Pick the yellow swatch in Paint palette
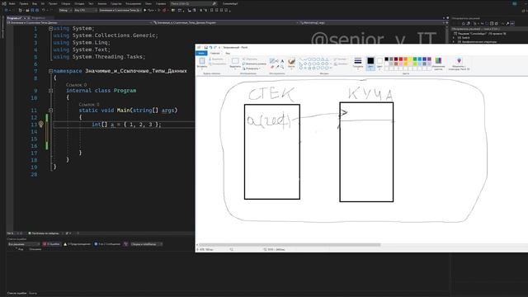The image size is (528, 297). (410, 59)
